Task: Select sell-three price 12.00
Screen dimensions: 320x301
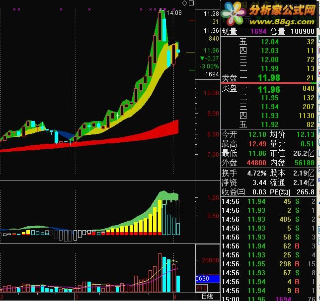Action: 270,60
